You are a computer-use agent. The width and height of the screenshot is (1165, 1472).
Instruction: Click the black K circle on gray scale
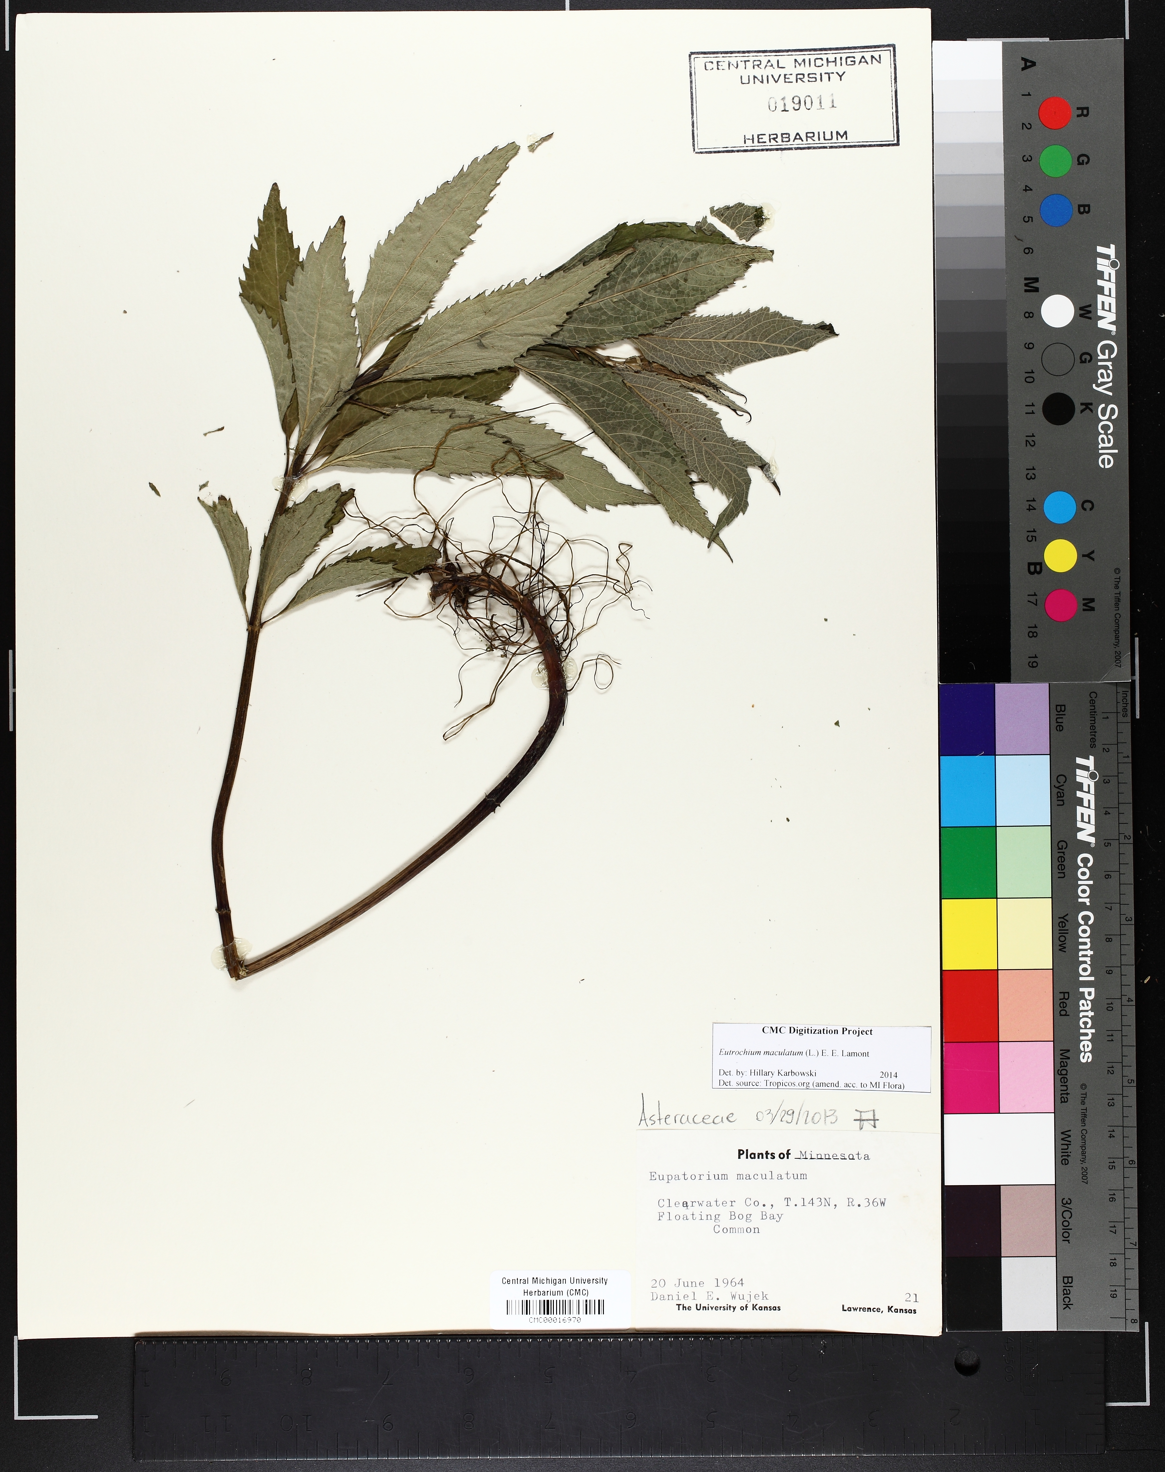click(1058, 409)
